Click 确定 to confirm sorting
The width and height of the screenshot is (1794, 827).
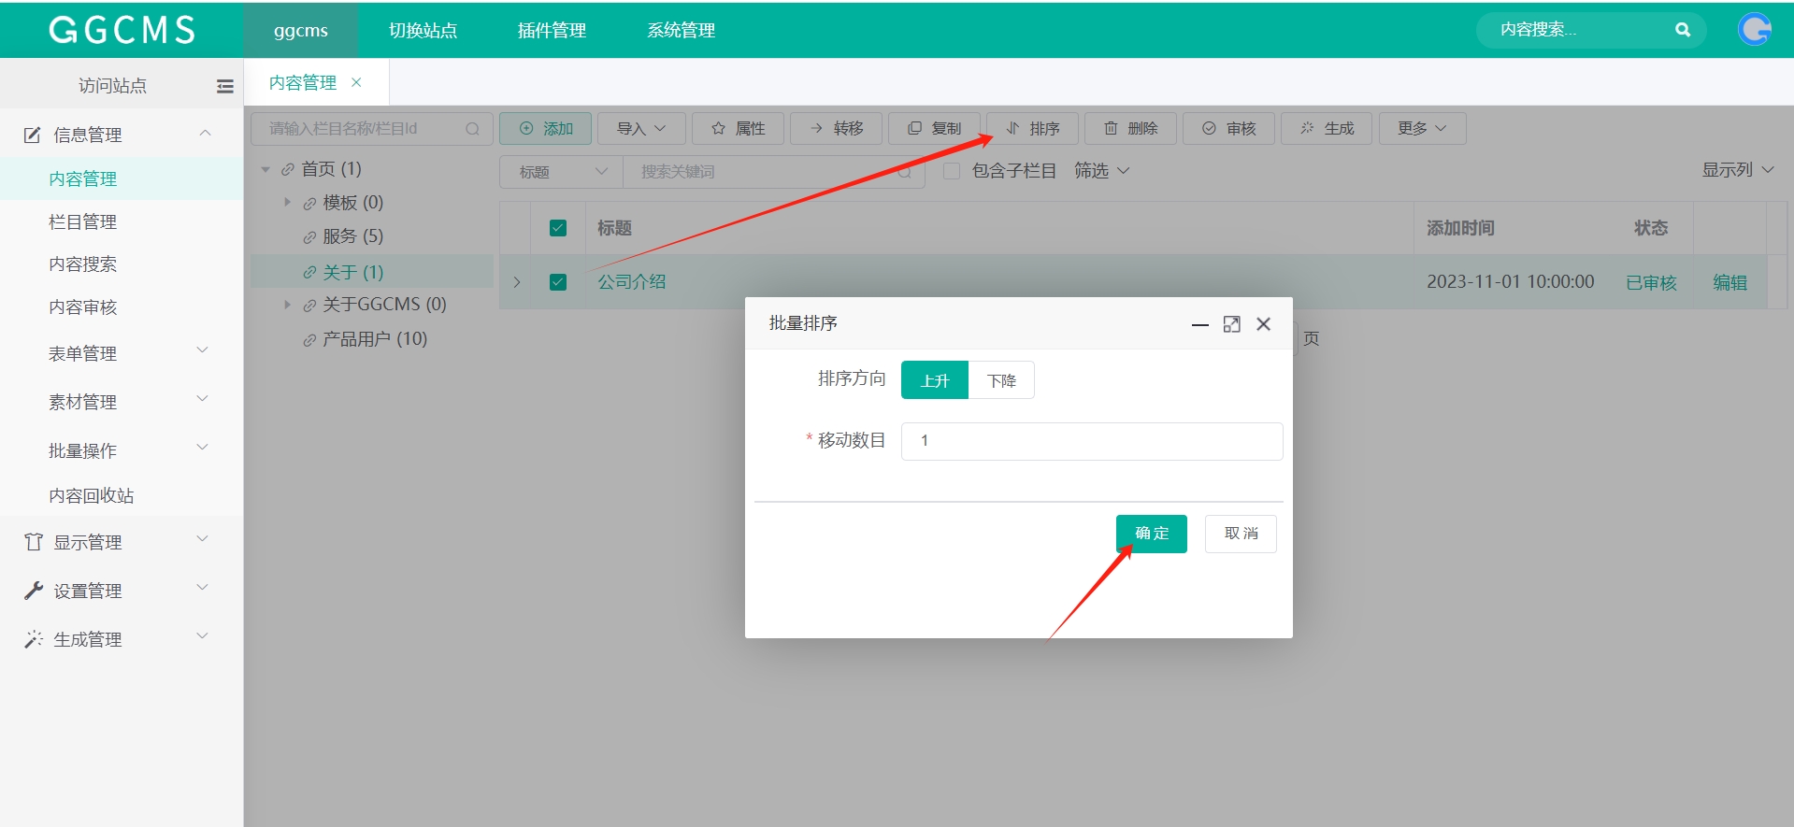click(1151, 534)
